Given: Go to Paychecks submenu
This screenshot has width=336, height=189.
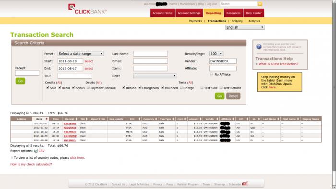Looking at the screenshot, I should (195, 21).
